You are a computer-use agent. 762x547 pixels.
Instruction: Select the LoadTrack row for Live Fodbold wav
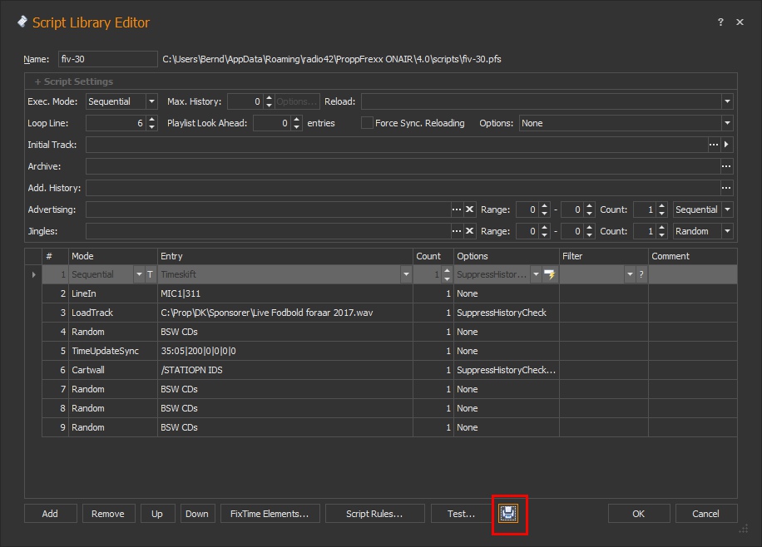click(389, 313)
